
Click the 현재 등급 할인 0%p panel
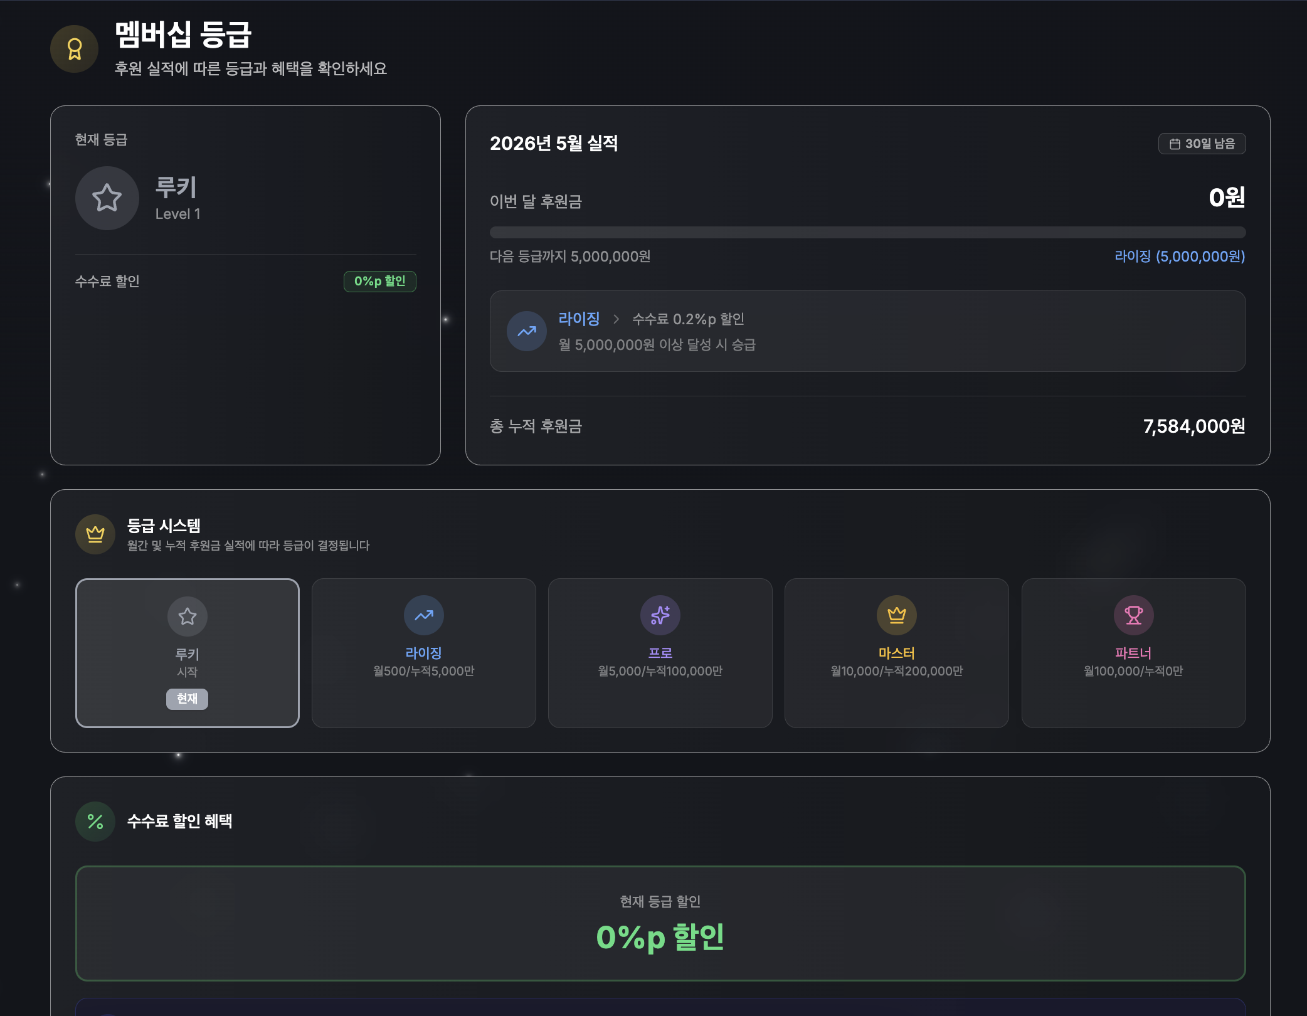[x=660, y=923]
